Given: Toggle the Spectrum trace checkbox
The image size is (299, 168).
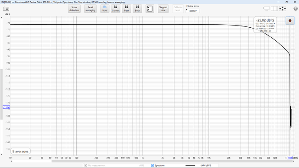Looking at the screenshot, I should point(153,165).
